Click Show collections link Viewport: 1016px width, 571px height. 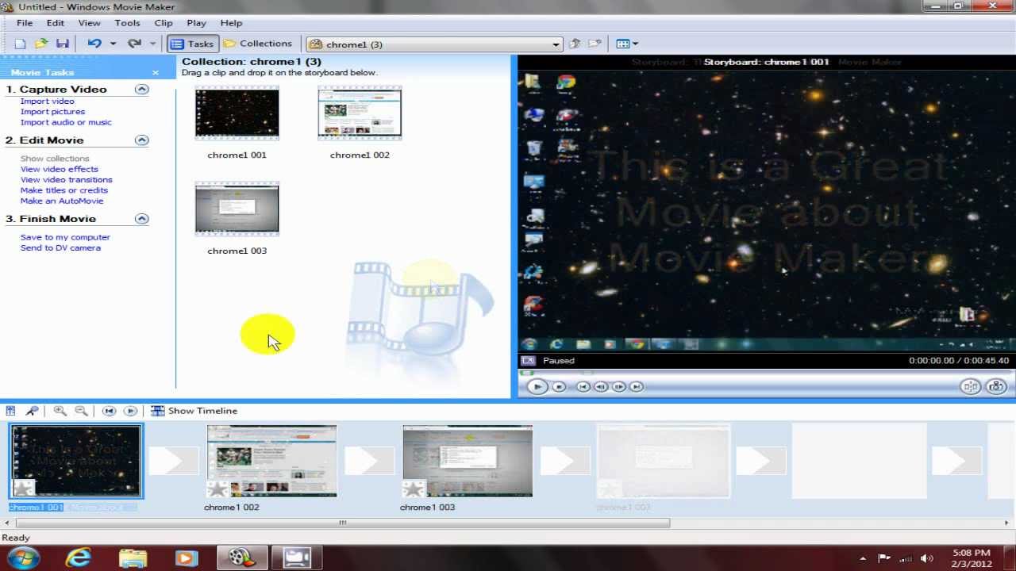[x=55, y=159]
